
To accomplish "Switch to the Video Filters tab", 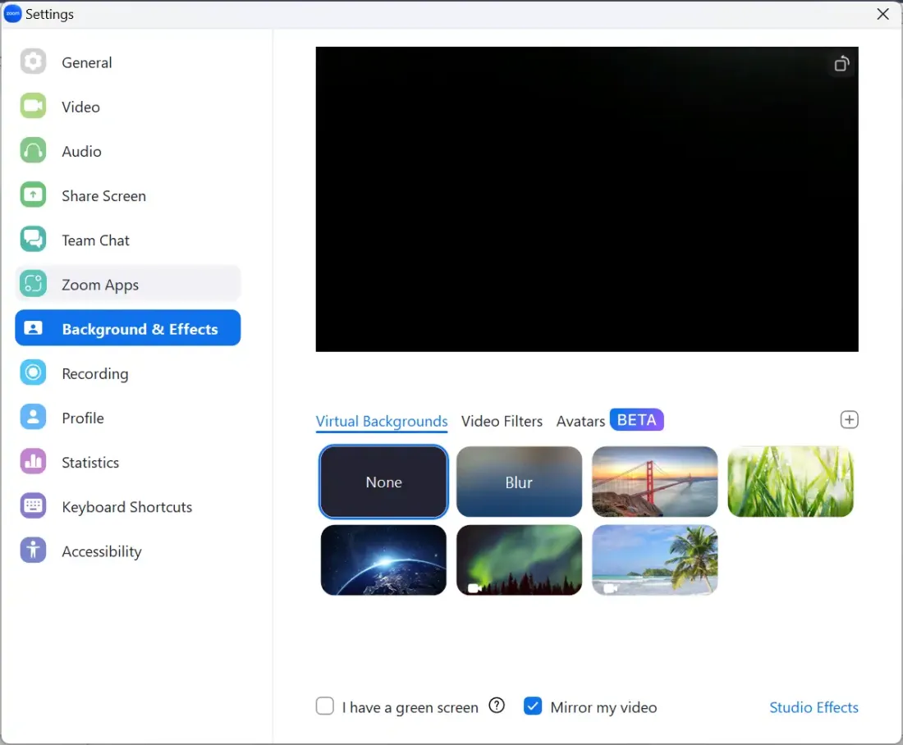I will click(502, 421).
